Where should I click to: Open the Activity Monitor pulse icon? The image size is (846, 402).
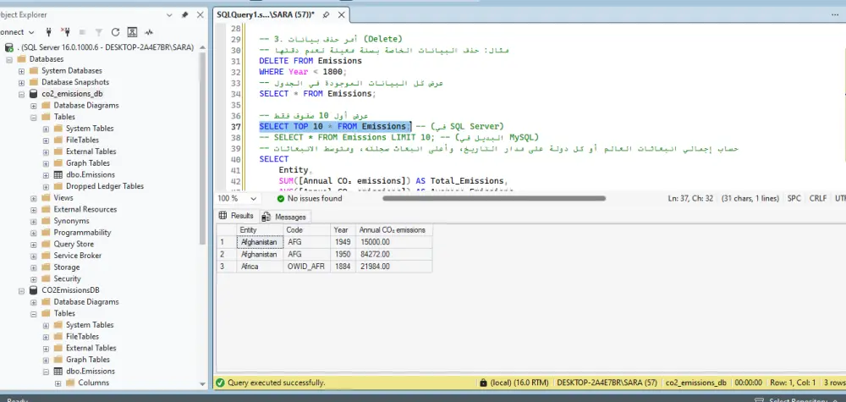click(x=149, y=32)
